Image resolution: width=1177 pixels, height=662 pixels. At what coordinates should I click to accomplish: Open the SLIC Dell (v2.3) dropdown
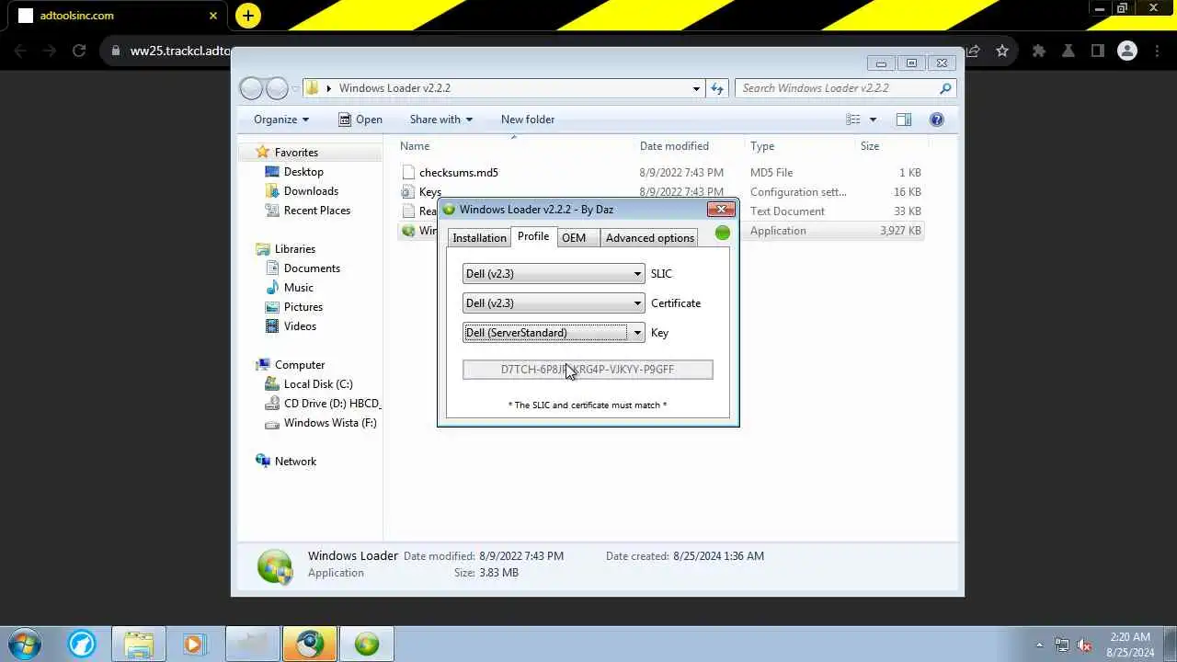(x=554, y=274)
